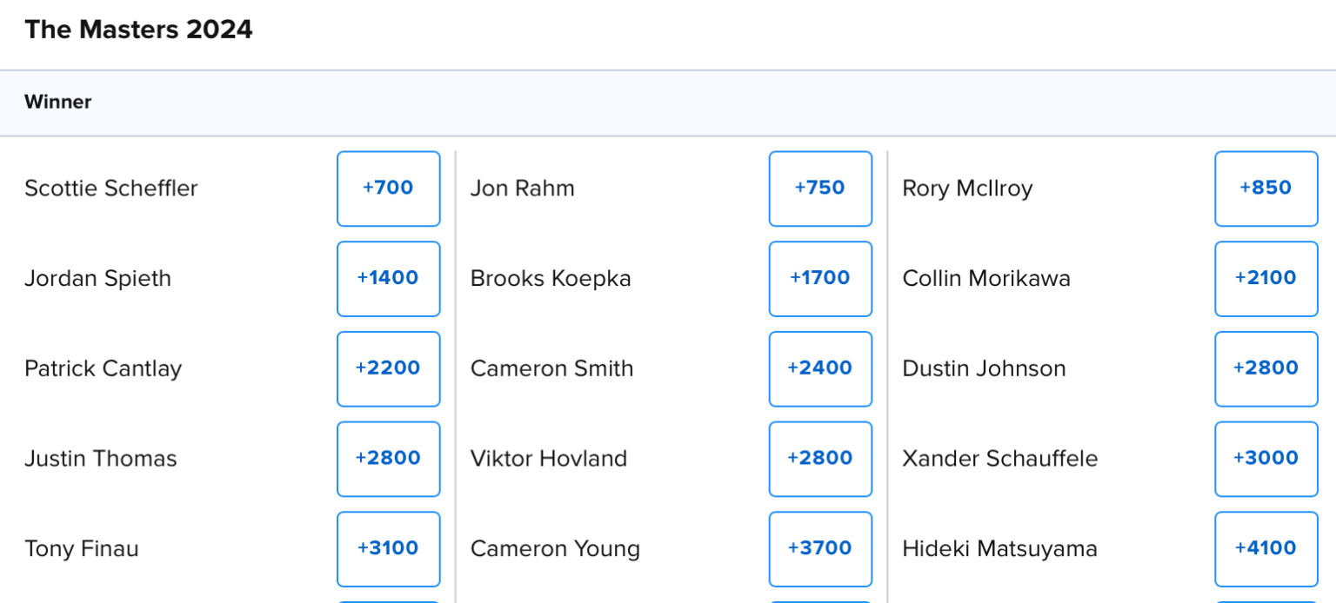1336x603 pixels.
Task: Click The Masters 2024 title
Action: [x=138, y=30]
